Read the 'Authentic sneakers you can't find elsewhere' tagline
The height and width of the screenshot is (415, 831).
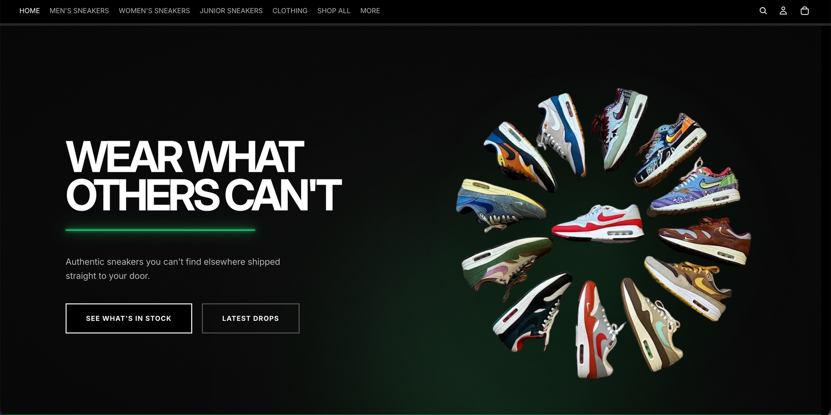click(173, 269)
